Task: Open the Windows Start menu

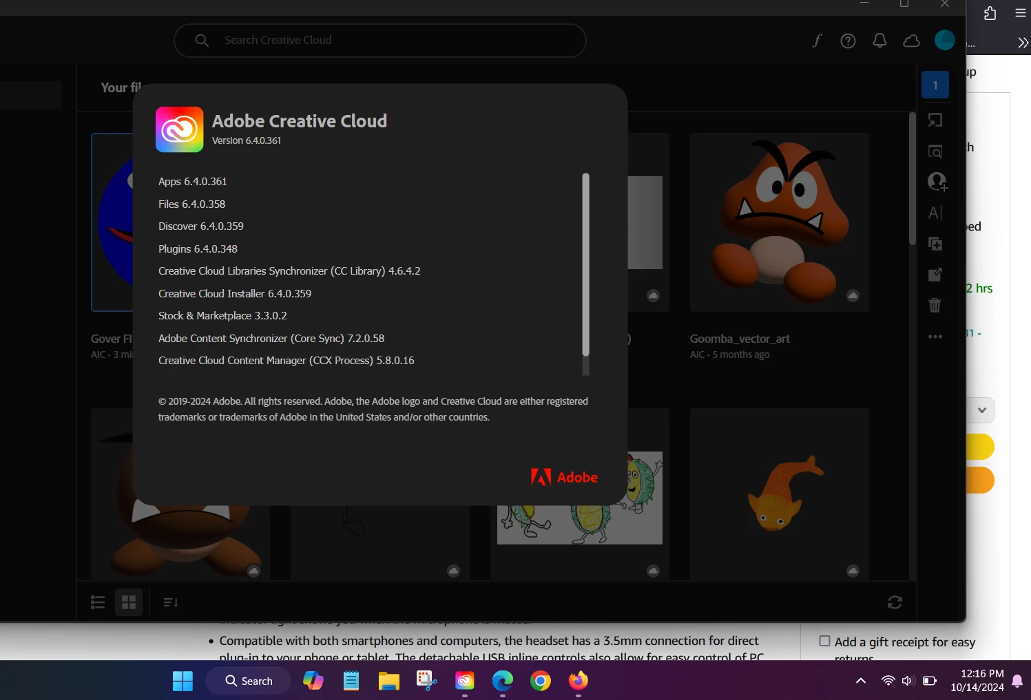Action: (183, 681)
